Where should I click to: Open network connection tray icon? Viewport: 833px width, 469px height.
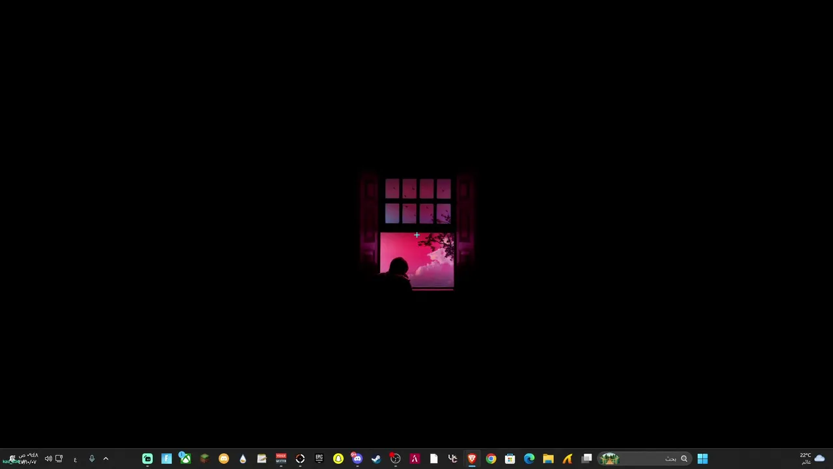point(59,459)
